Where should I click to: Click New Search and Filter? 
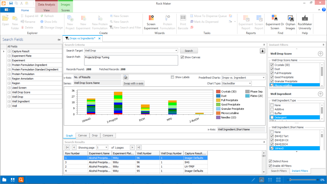(x=125, y=28)
